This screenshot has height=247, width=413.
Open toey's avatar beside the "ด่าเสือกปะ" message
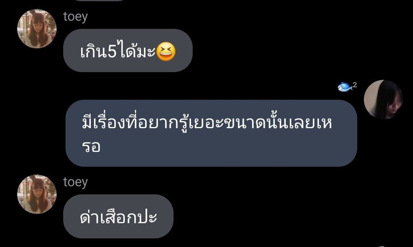tap(37, 194)
